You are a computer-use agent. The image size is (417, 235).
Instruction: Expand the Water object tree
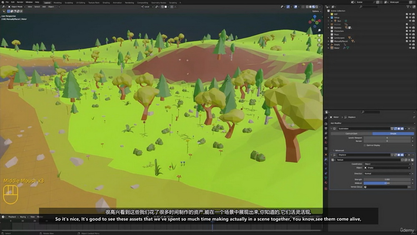[x=329, y=48]
